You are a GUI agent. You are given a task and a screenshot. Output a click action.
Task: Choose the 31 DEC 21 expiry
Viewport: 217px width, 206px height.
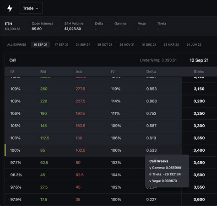coord(149,45)
